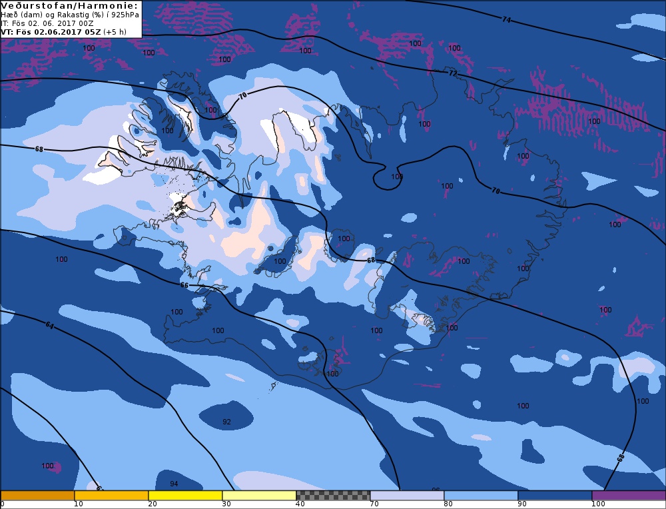Click the '72' contour label
Image resolution: width=666 pixels, height=509 pixels.
(x=453, y=73)
